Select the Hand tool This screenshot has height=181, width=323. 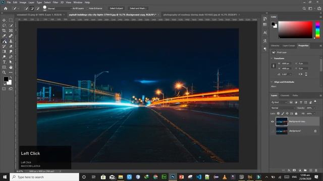tap(11, 67)
